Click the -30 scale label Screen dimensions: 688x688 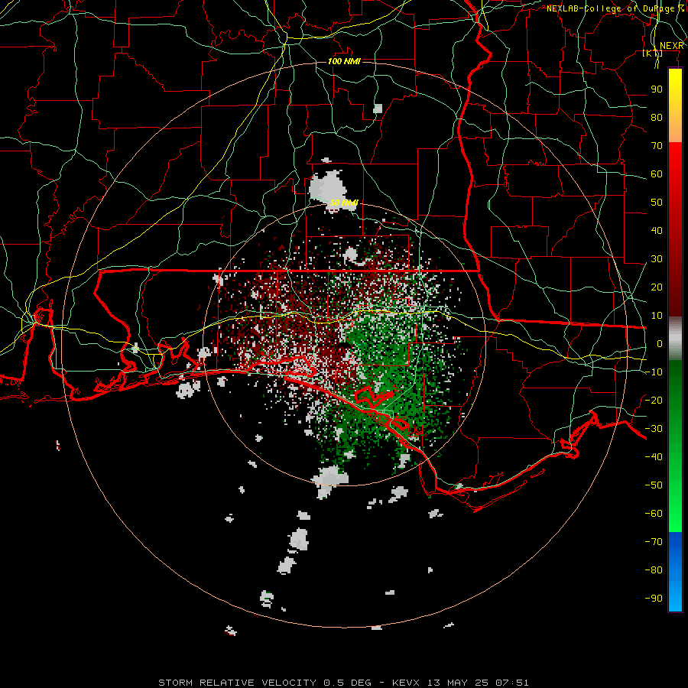click(654, 429)
